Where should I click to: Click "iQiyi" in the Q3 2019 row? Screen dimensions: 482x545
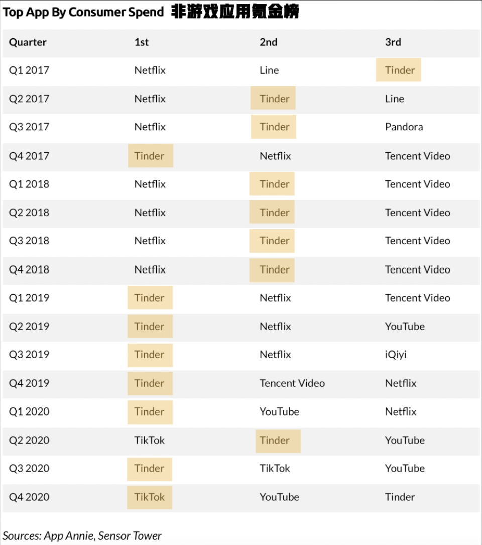click(396, 355)
